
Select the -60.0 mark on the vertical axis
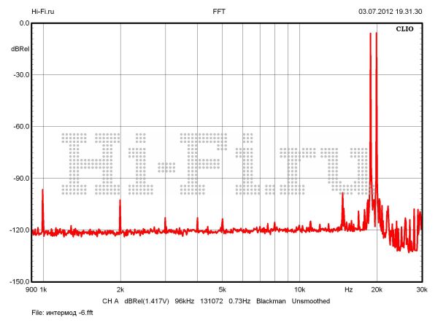pyautogui.click(x=20, y=126)
